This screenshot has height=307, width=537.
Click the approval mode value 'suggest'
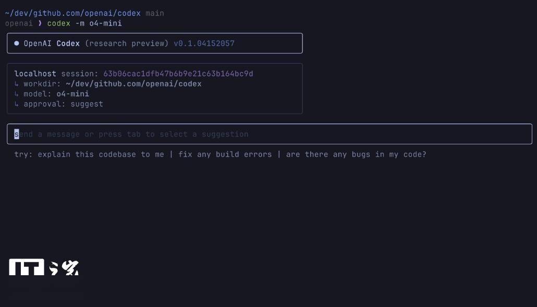pyautogui.click(x=87, y=104)
